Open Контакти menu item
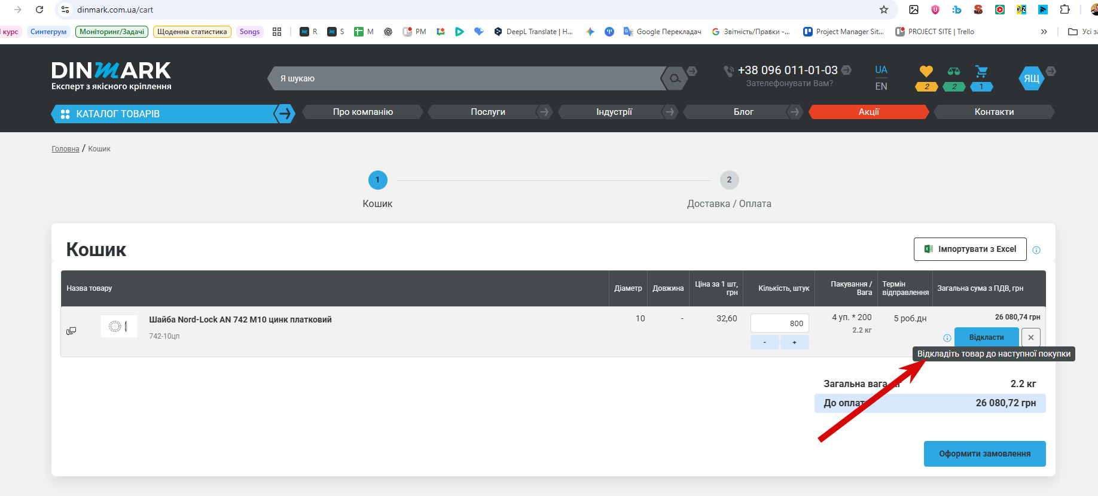This screenshot has height=496, width=1098. 994,112
